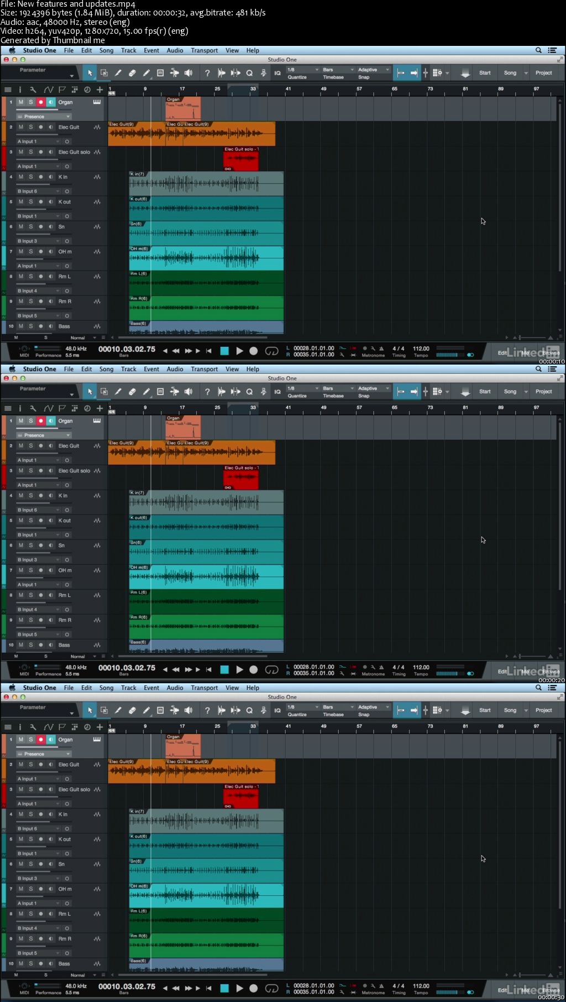Viewport: 566px width, 1002px height.
Task: Click ruler bar 41 in the 00:00:20 frame
Action: click(289, 408)
